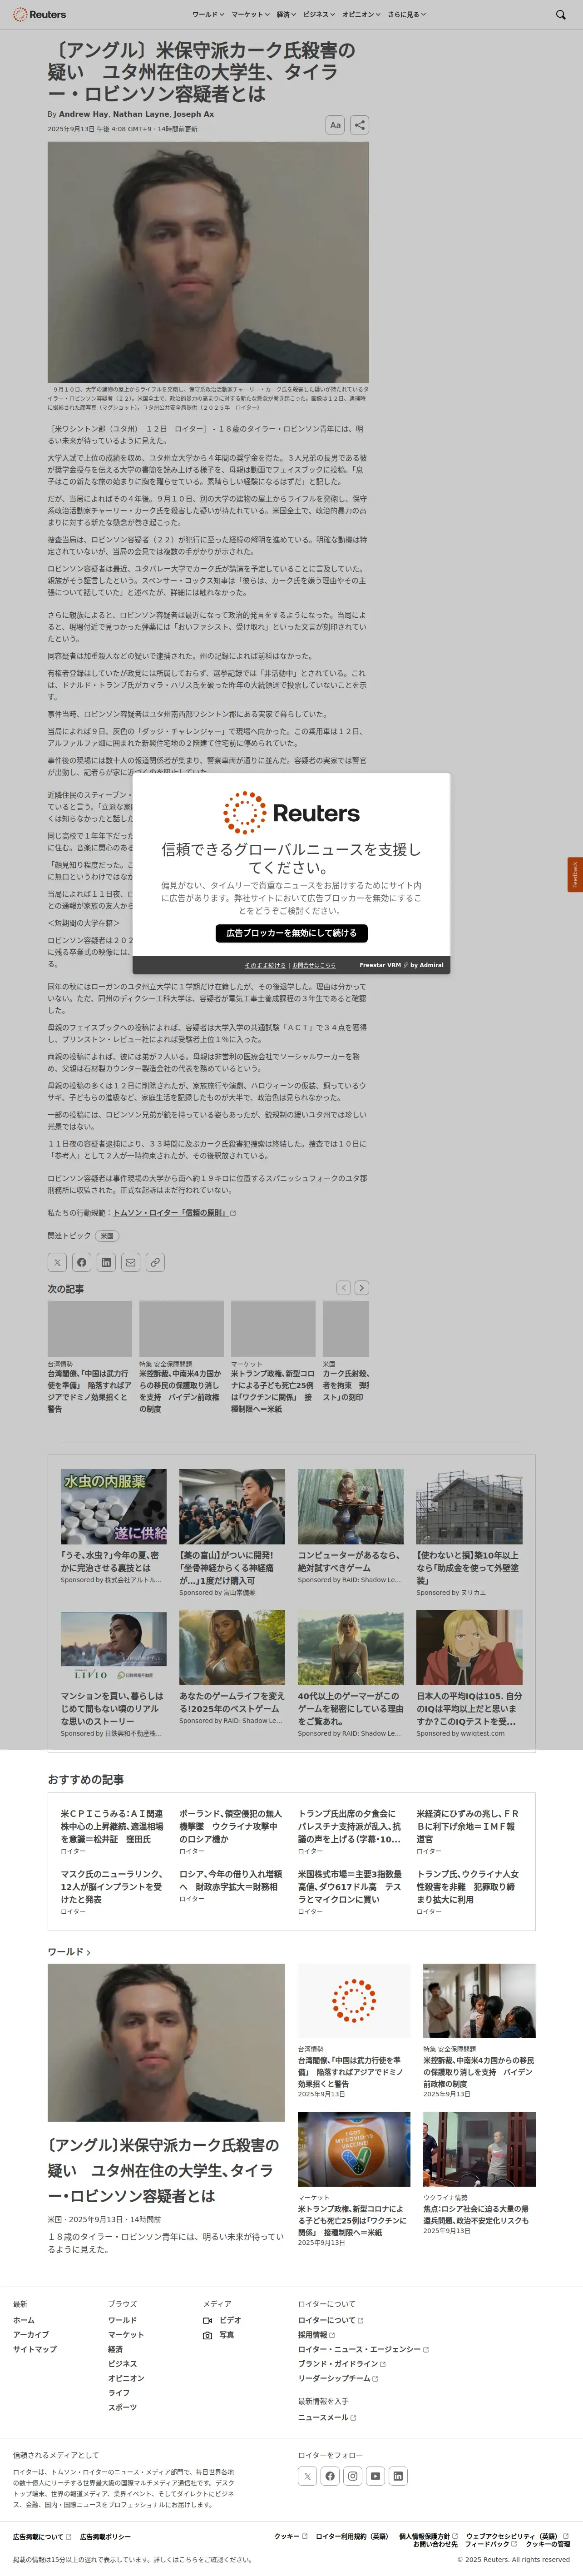This screenshot has width=583, height=2576.
Task: Copy the article link with the chain icon
Action: pos(155,1262)
